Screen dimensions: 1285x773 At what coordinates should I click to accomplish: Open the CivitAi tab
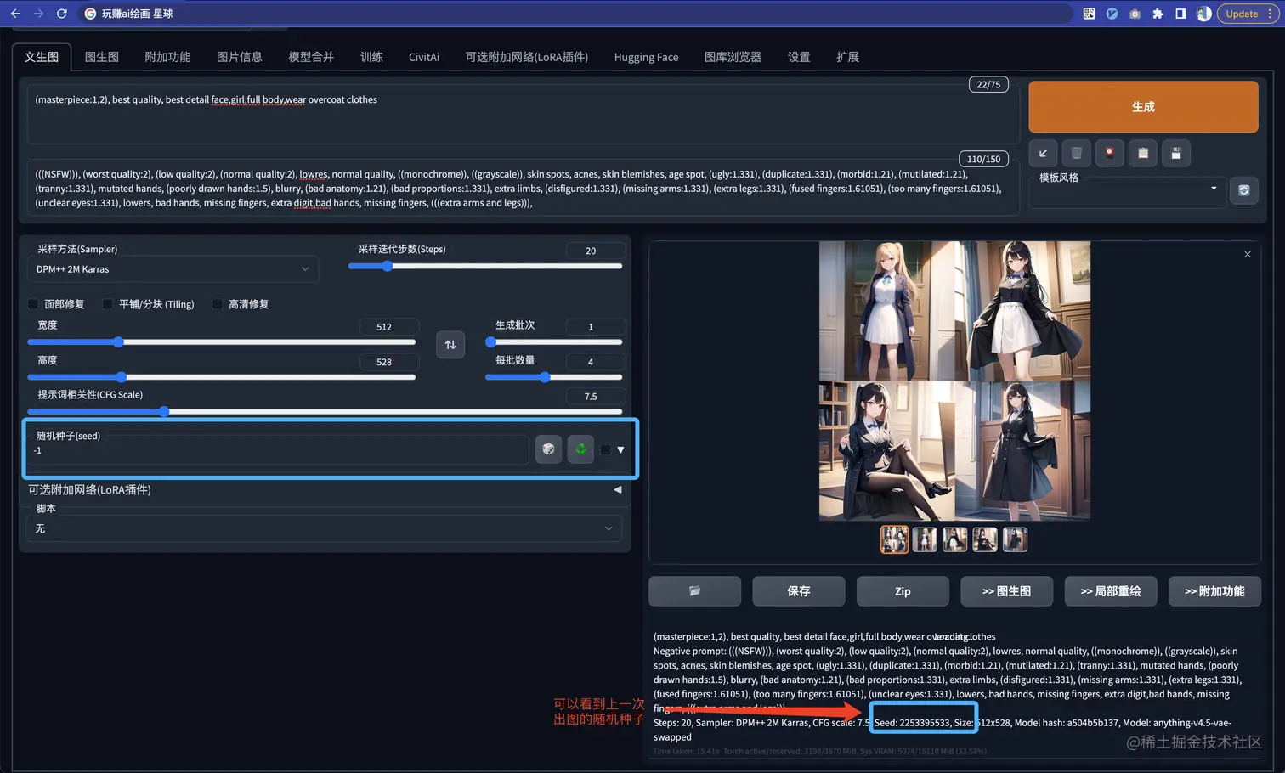pyautogui.click(x=424, y=57)
